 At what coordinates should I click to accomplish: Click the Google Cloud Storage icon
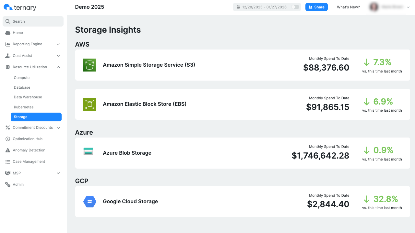pyautogui.click(x=90, y=201)
